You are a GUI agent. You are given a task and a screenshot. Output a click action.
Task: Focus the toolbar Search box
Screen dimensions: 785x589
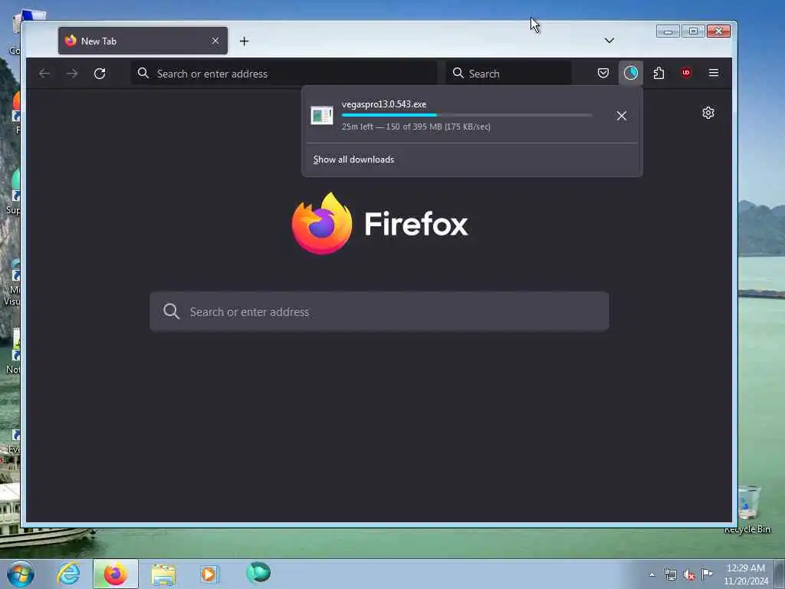[x=509, y=74]
